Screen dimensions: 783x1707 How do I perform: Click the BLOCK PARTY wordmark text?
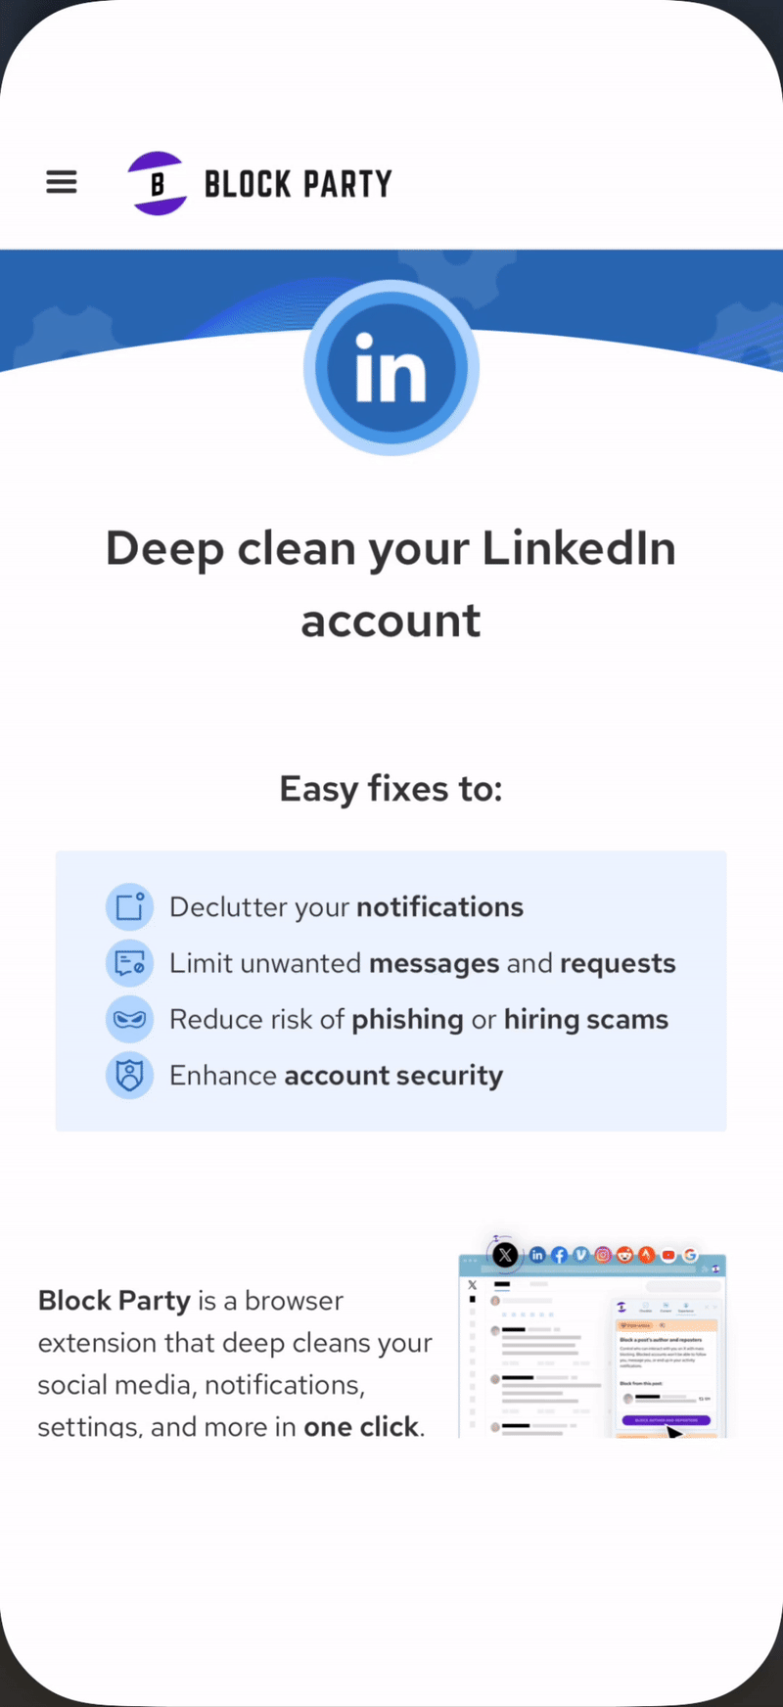point(298,184)
